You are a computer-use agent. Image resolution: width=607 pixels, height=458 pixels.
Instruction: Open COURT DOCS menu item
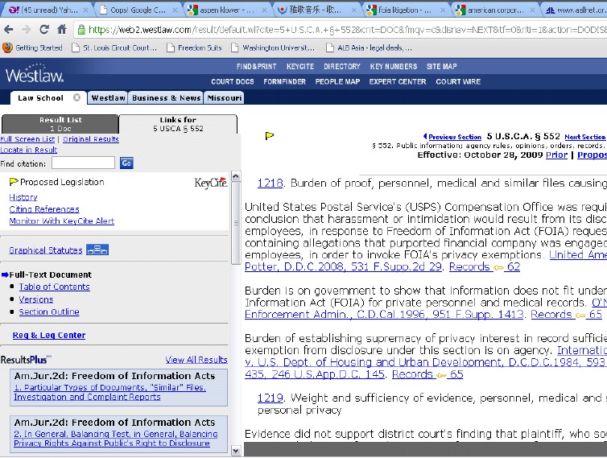tap(233, 81)
